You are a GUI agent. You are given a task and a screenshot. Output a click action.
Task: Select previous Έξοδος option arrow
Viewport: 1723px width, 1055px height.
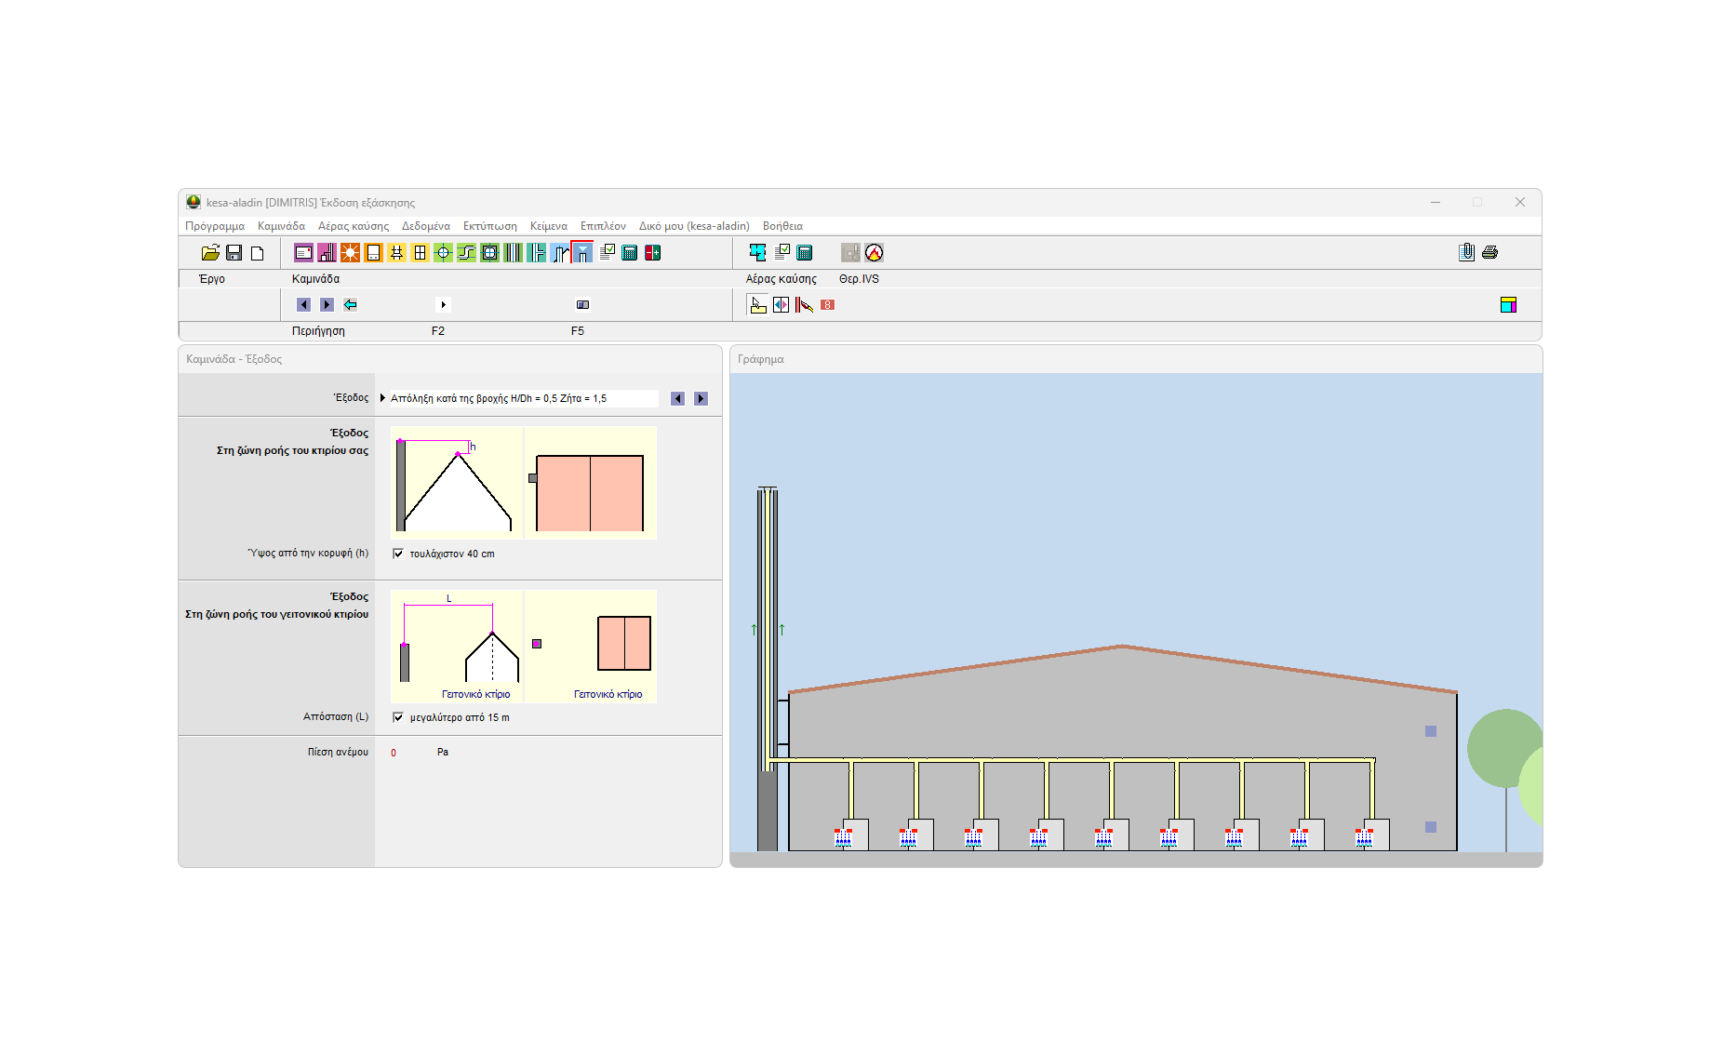678,399
